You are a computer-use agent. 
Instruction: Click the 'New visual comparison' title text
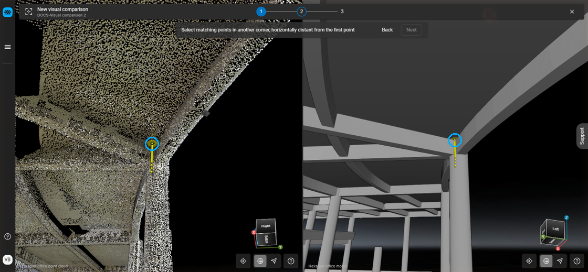[62, 9]
